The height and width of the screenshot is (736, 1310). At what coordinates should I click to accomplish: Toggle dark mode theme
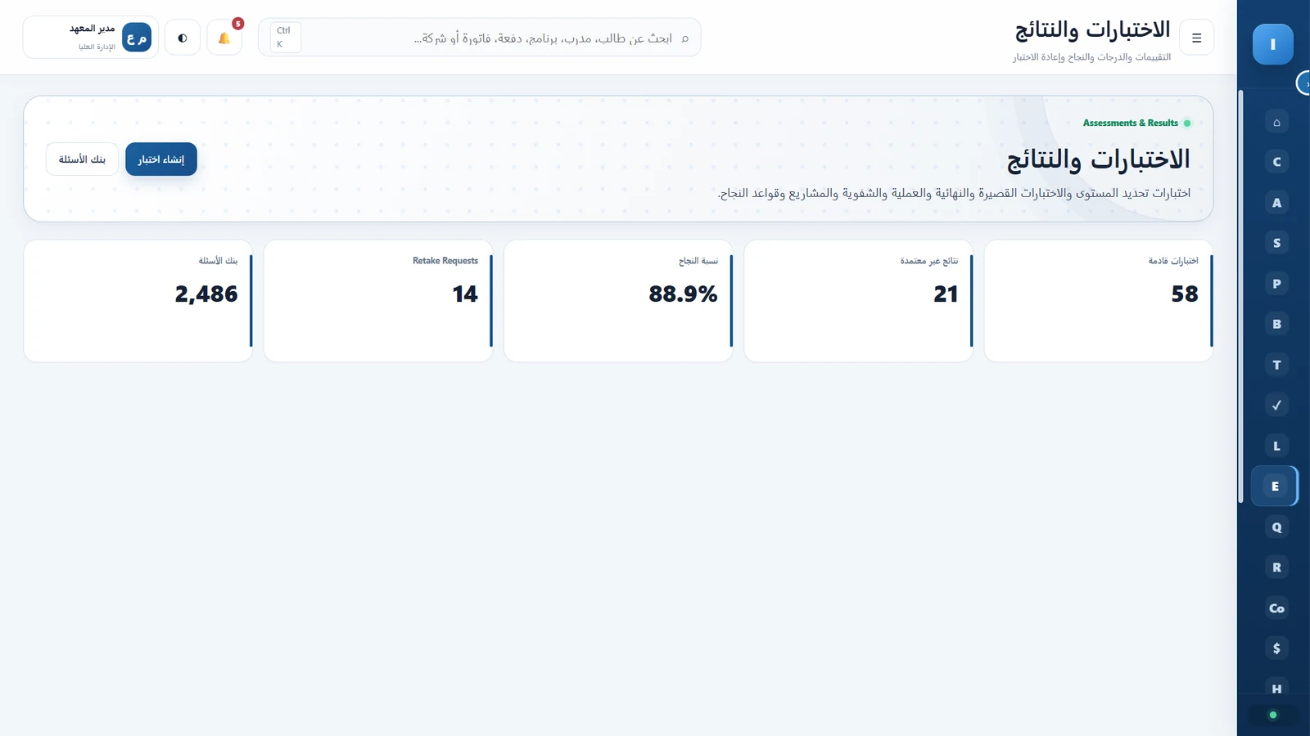coord(183,38)
